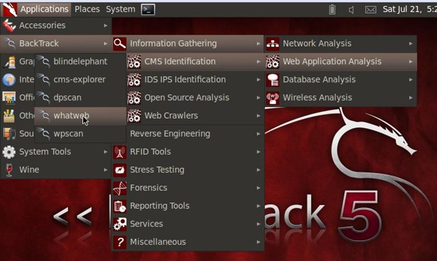Viewport: 437px width, 261px height.
Task: Click the RFID Tools icon
Action: [x=120, y=152]
